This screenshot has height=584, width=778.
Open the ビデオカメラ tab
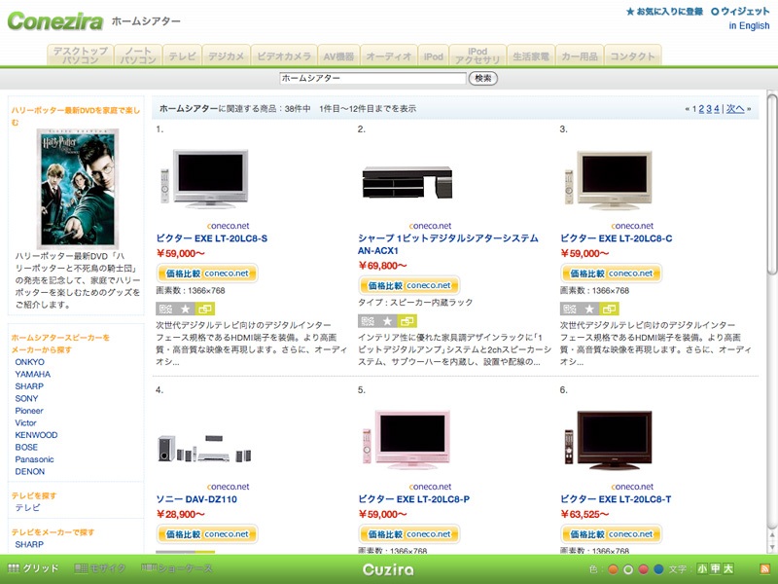[284, 56]
